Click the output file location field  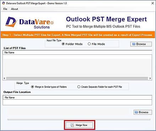click(77, 102)
